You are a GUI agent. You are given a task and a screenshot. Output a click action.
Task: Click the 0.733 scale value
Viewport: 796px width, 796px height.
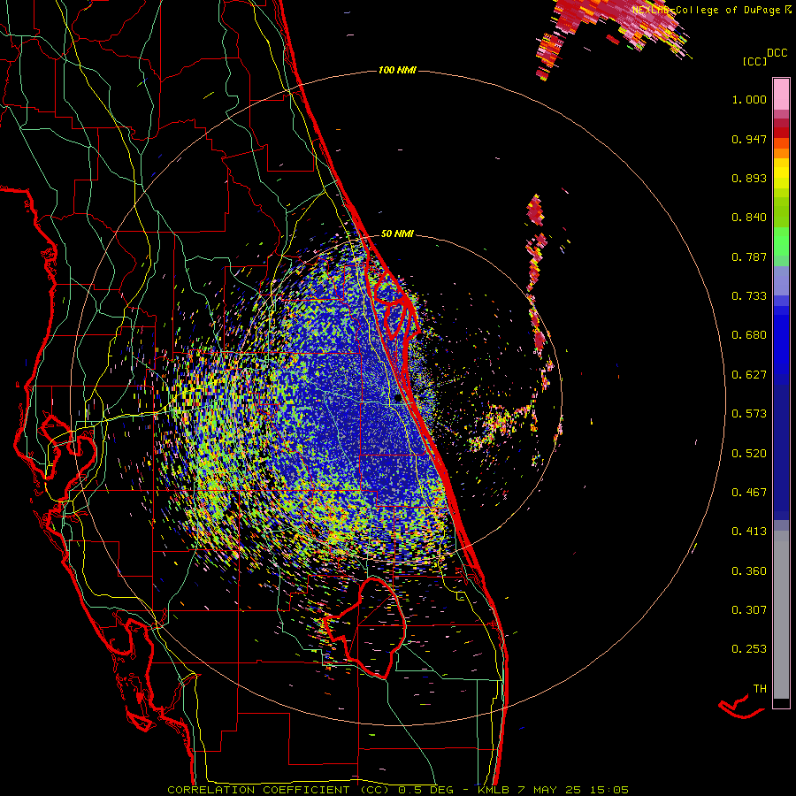(x=749, y=296)
